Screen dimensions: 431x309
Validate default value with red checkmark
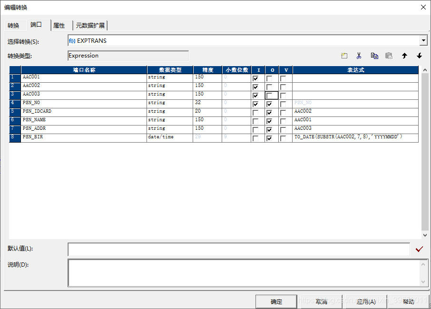point(419,249)
